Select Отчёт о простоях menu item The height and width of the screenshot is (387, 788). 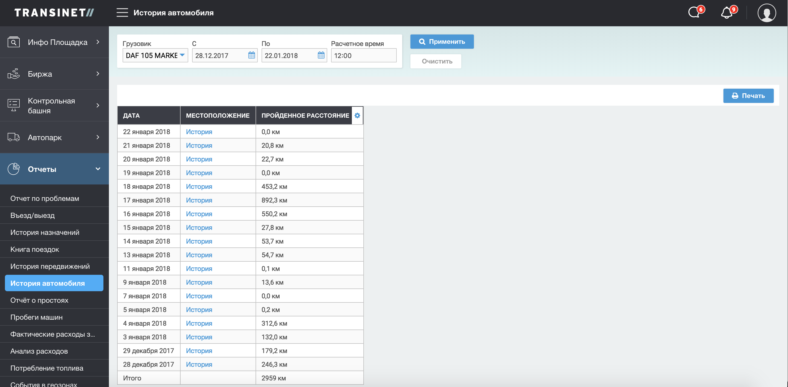pos(39,300)
